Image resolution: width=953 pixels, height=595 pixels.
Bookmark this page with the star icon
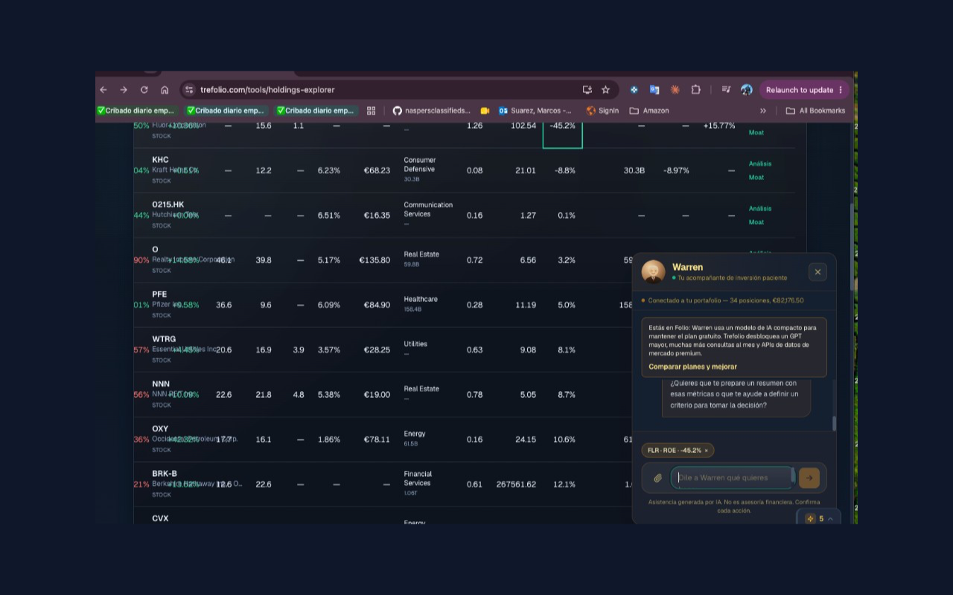(x=605, y=90)
